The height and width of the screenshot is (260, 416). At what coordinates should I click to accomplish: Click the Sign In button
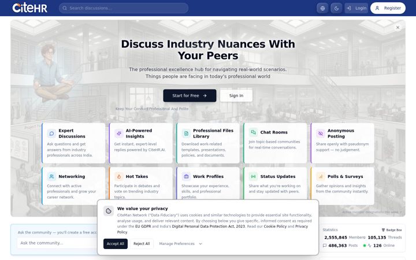click(x=236, y=95)
